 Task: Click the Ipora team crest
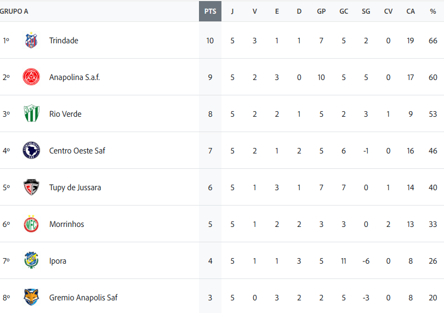[31, 261]
